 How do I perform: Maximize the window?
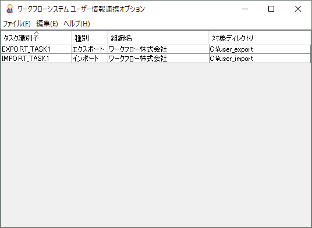pyautogui.click(x=271, y=9)
